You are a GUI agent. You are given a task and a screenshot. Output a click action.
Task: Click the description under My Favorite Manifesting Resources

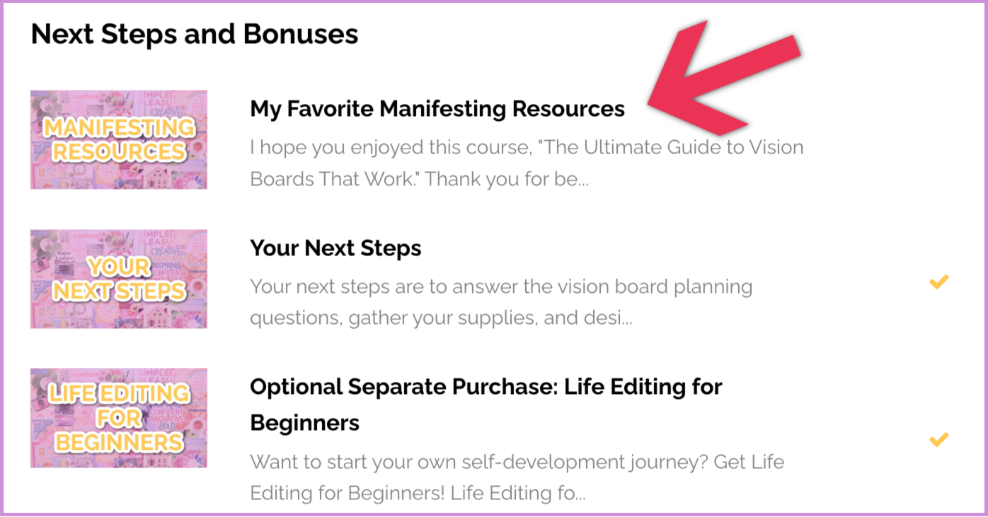pyautogui.click(x=527, y=163)
